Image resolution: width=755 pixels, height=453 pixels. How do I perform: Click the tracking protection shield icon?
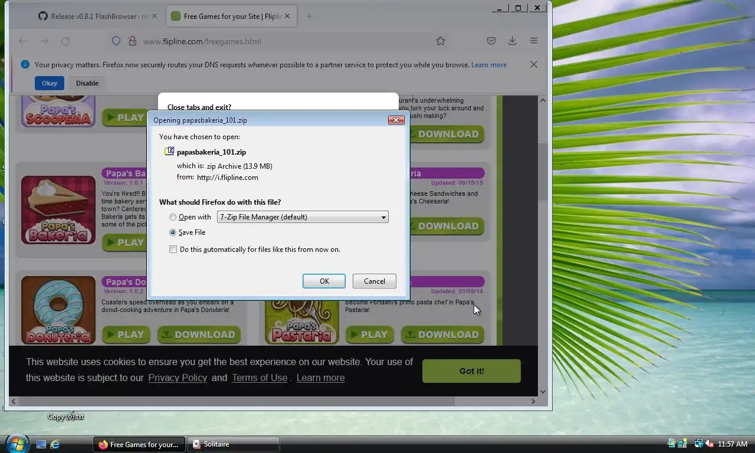[116, 41]
